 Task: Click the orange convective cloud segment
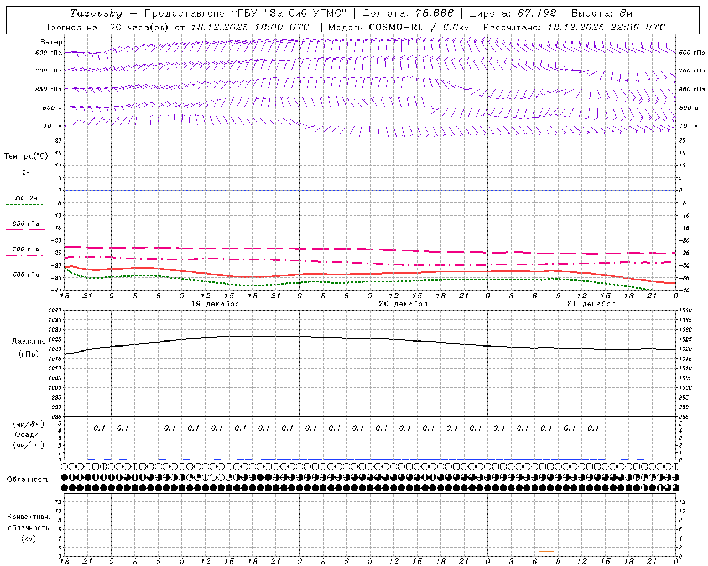tap(546, 551)
